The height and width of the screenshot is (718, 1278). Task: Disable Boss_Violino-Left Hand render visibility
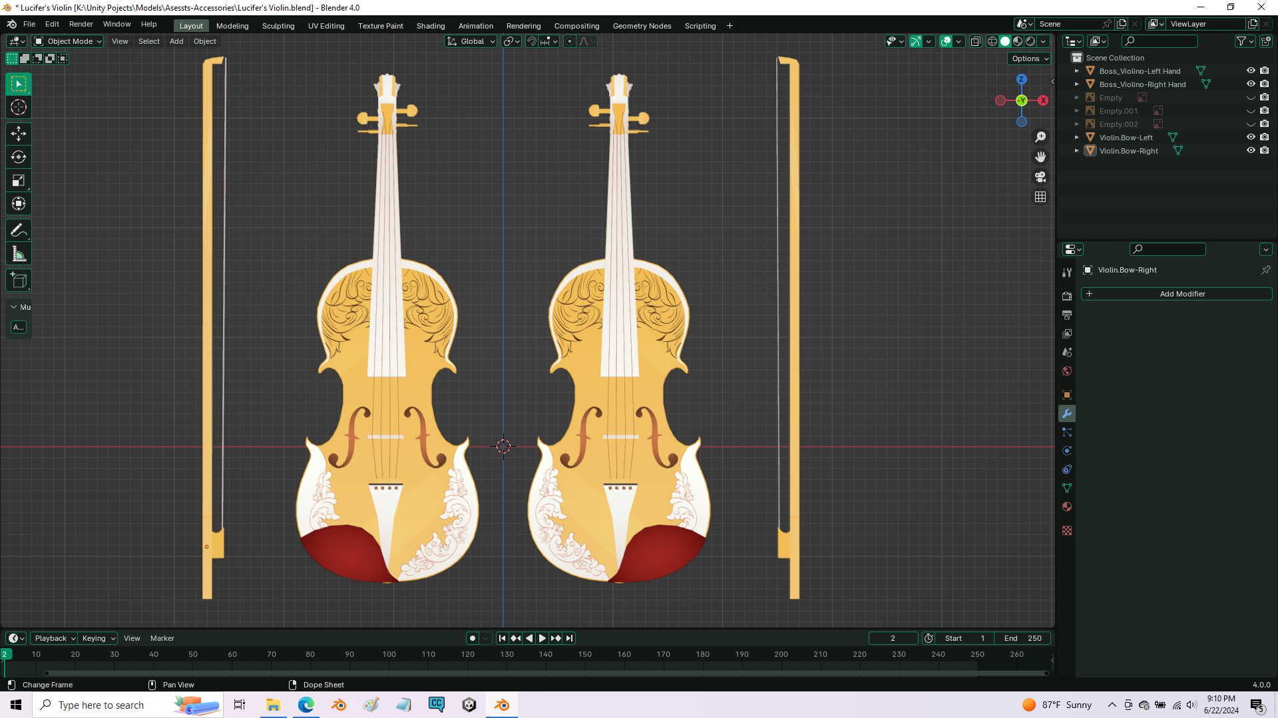pos(1264,70)
